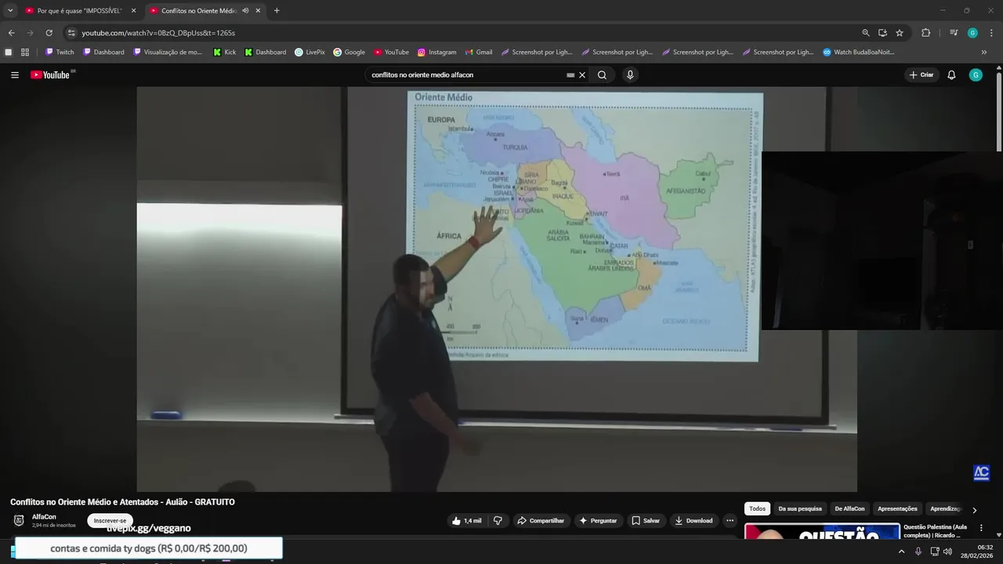1003x564 pixels.
Task: Open the Gmail bookmark
Action: coord(479,52)
